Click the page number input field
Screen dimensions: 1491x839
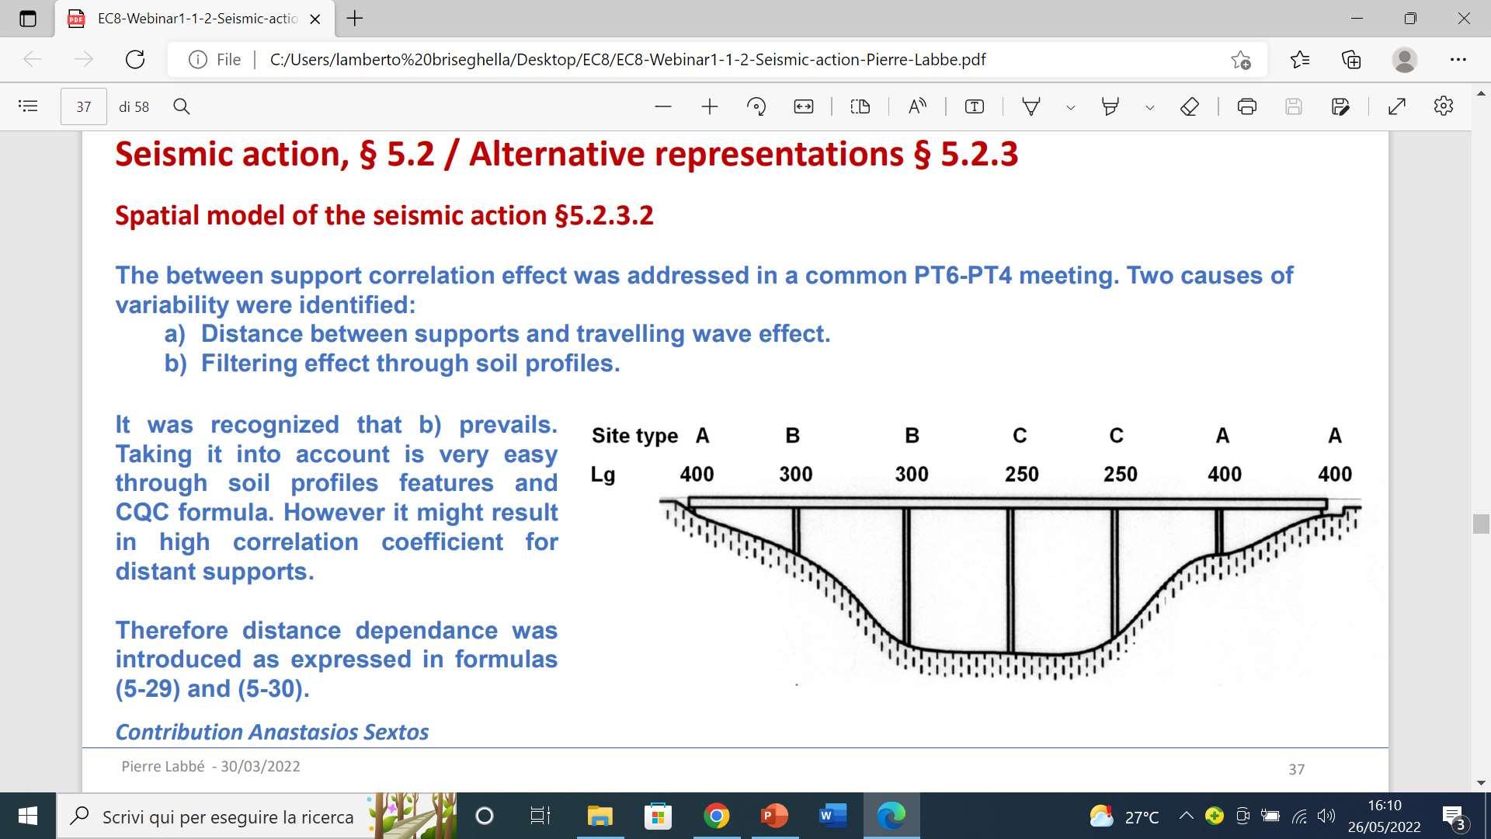point(84,106)
